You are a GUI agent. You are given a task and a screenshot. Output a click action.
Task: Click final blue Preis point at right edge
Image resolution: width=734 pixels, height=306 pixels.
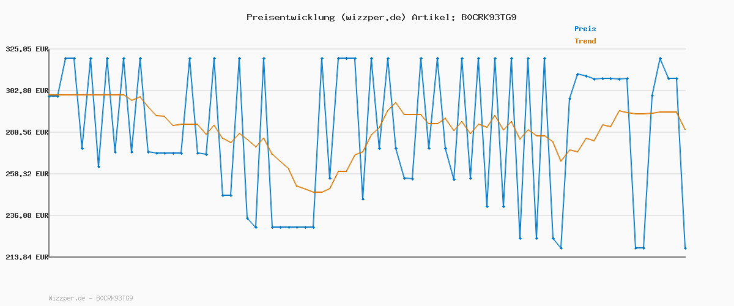685,248
